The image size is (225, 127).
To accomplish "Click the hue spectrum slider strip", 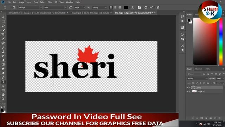I will pyautogui.click(x=221, y=42).
